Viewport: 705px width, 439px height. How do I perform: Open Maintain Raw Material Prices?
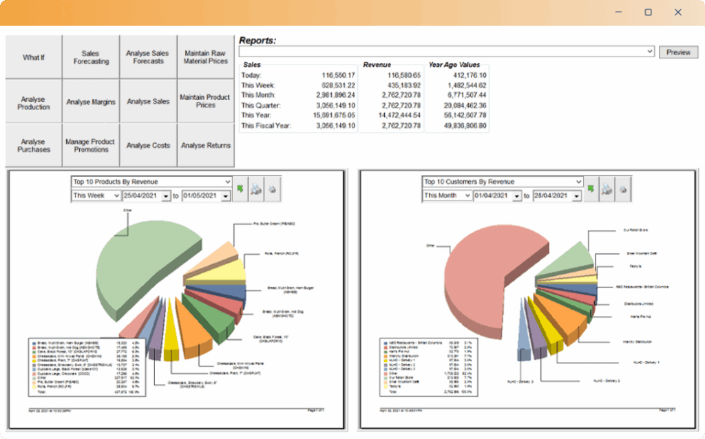pyautogui.click(x=205, y=57)
